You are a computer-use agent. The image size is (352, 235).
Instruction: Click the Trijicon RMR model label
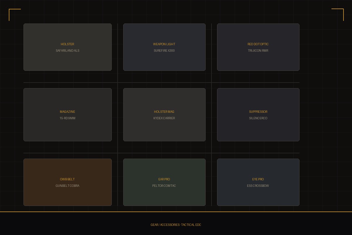(x=258, y=51)
